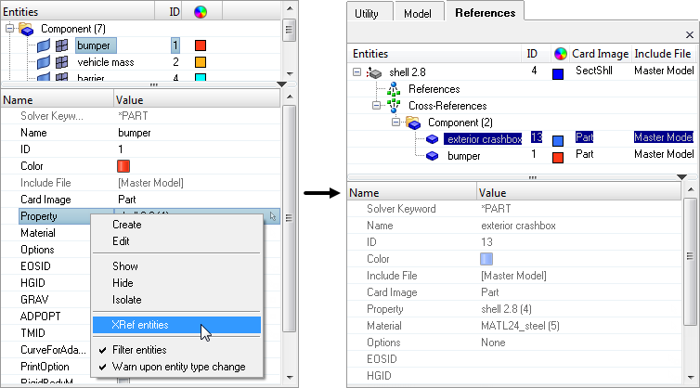
Task: Click the selection cursor icon in Property row
Action: point(273,216)
